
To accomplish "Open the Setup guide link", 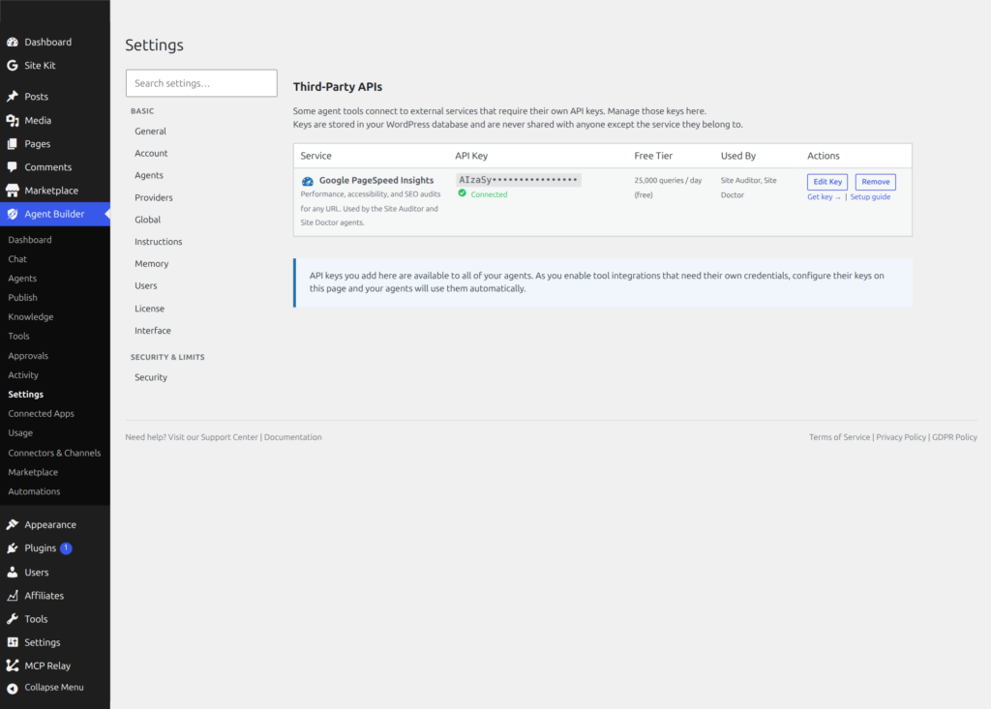I will (870, 197).
